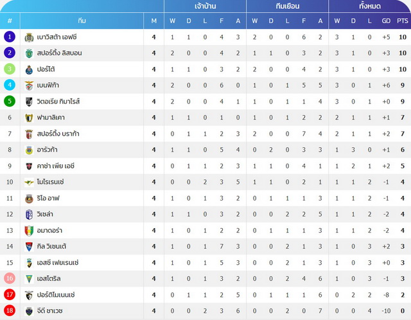This screenshot has height=320, width=411.
Task: Open the เบาวิสต้า เอฟซี team link
Action: point(57,37)
